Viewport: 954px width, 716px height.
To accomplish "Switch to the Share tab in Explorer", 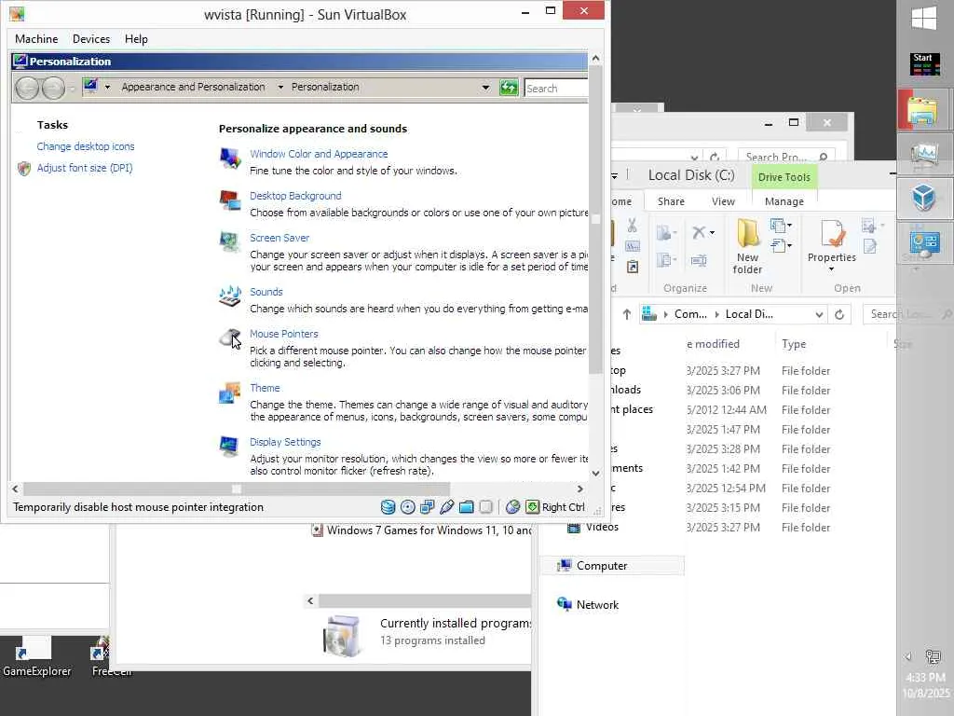I will [x=671, y=201].
